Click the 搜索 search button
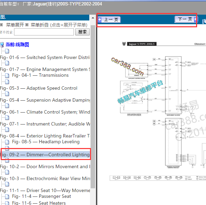The height and width of the screenshot is (205, 206). [82, 32]
